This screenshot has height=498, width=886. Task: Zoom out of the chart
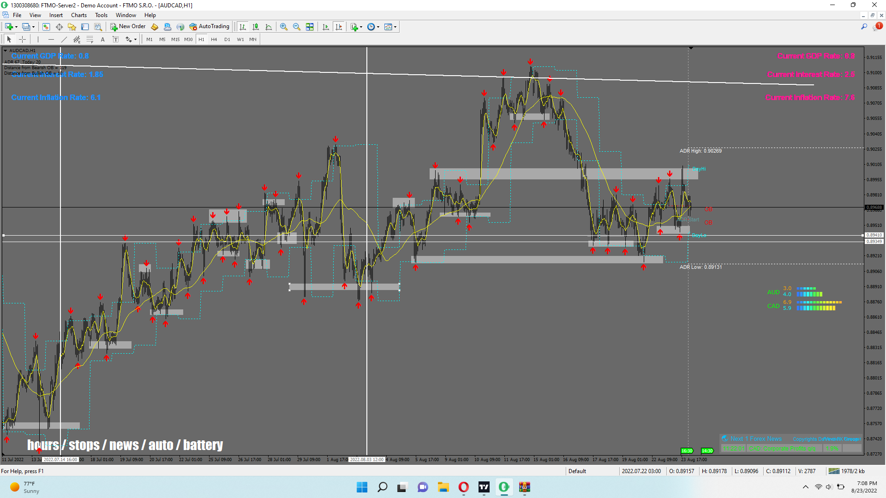tap(297, 27)
